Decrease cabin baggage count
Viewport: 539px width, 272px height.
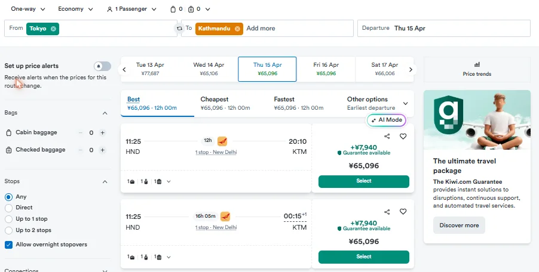coord(81,133)
